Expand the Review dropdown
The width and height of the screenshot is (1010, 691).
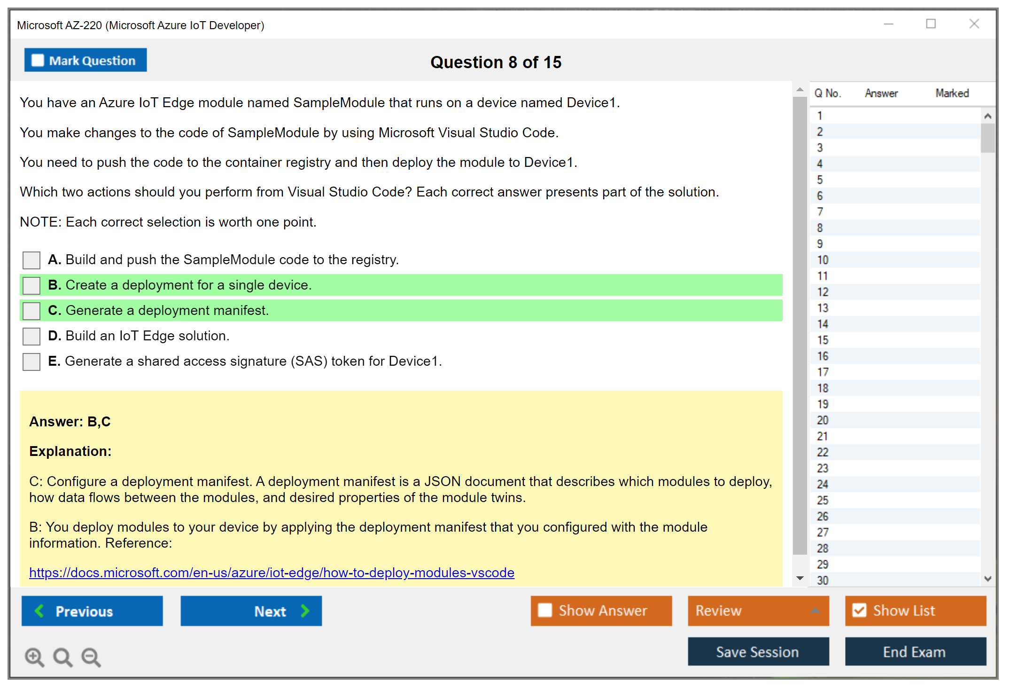pos(758,611)
